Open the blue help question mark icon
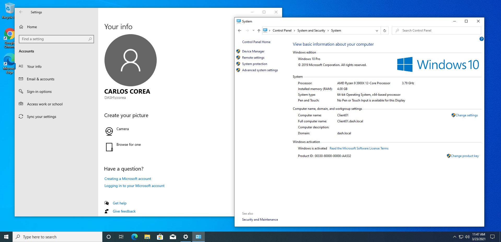 coord(481,39)
